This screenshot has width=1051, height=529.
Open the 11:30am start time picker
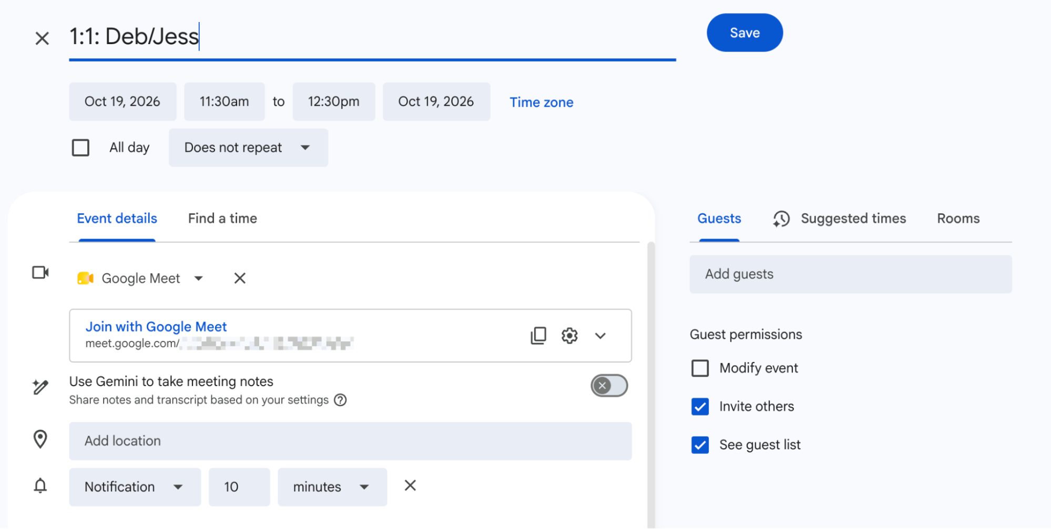[225, 101]
